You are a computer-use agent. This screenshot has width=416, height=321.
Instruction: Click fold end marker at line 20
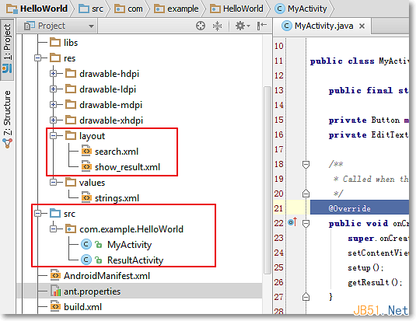pos(306,194)
